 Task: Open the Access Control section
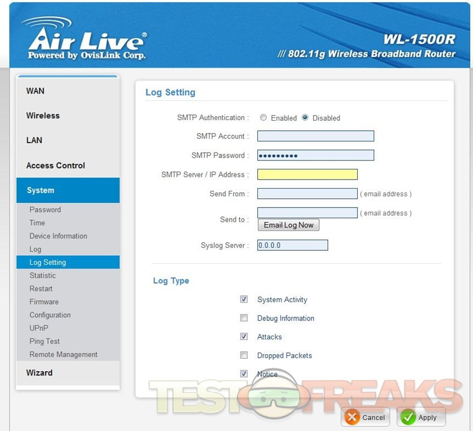click(56, 166)
